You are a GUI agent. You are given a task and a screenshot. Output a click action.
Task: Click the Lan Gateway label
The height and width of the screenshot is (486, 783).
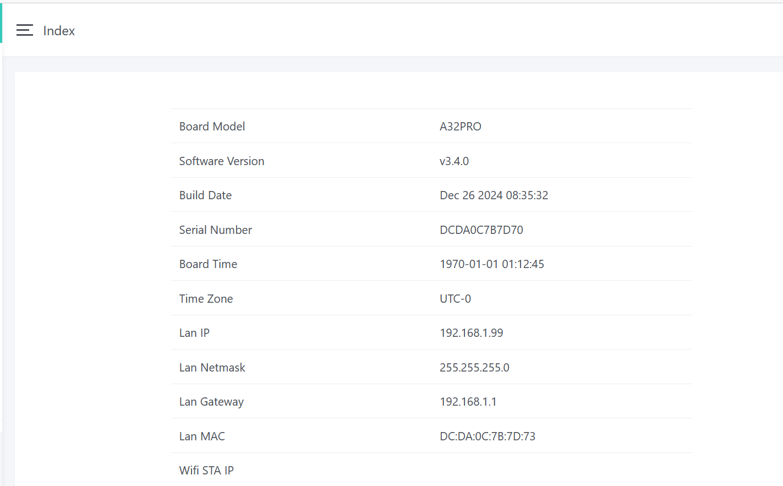pyautogui.click(x=211, y=402)
